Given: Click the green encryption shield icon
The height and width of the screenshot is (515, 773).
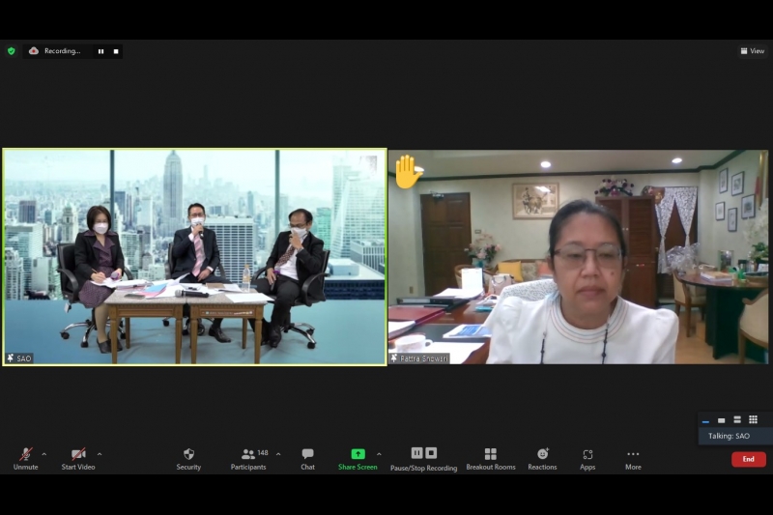Looking at the screenshot, I should coord(12,51).
